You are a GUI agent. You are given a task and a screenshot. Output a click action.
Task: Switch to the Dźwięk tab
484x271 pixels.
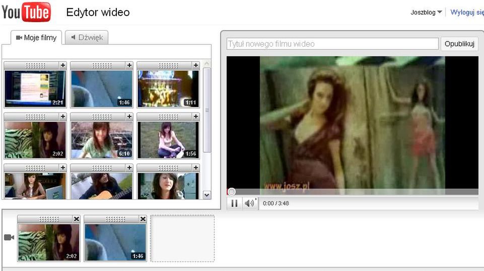(x=87, y=38)
